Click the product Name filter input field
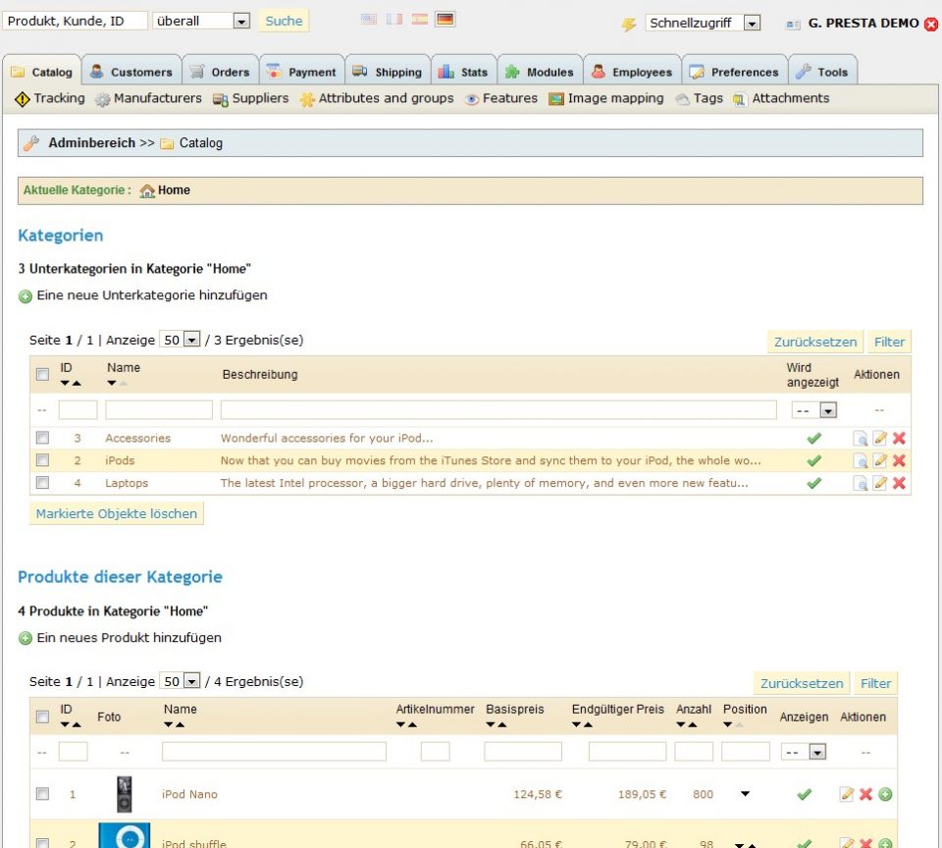This screenshot has height=848, width=942. coord(274,752)
